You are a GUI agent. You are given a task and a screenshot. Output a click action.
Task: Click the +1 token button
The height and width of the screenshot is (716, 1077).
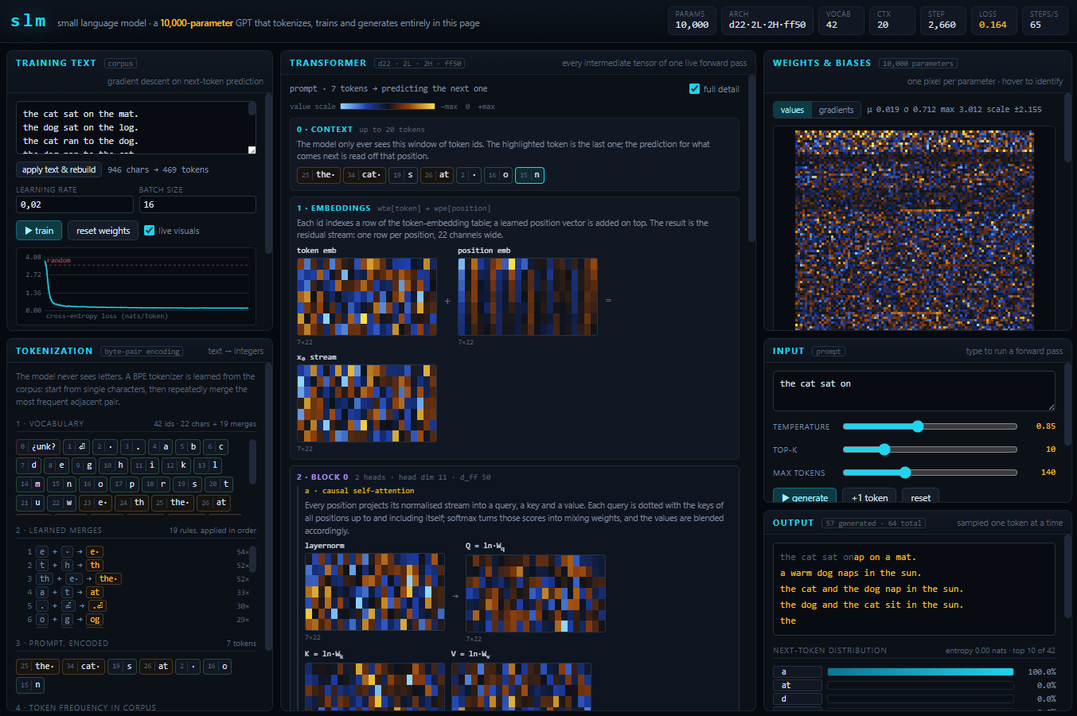(x=869, y=497)
